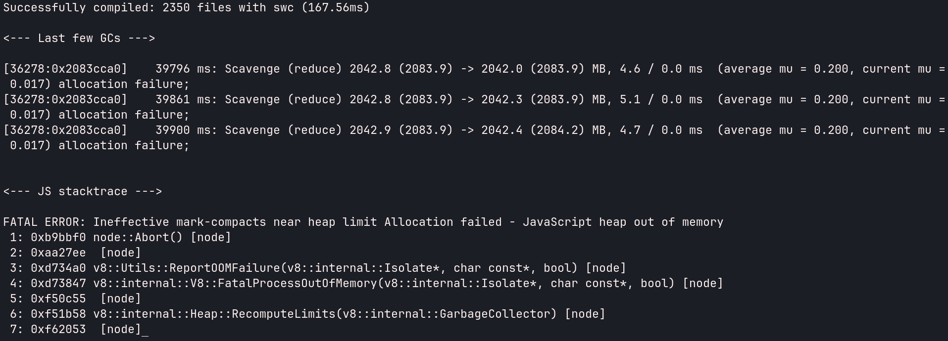
Task: Click the terminal cursor after the last [node]
Action: click(x=145, y=330)
